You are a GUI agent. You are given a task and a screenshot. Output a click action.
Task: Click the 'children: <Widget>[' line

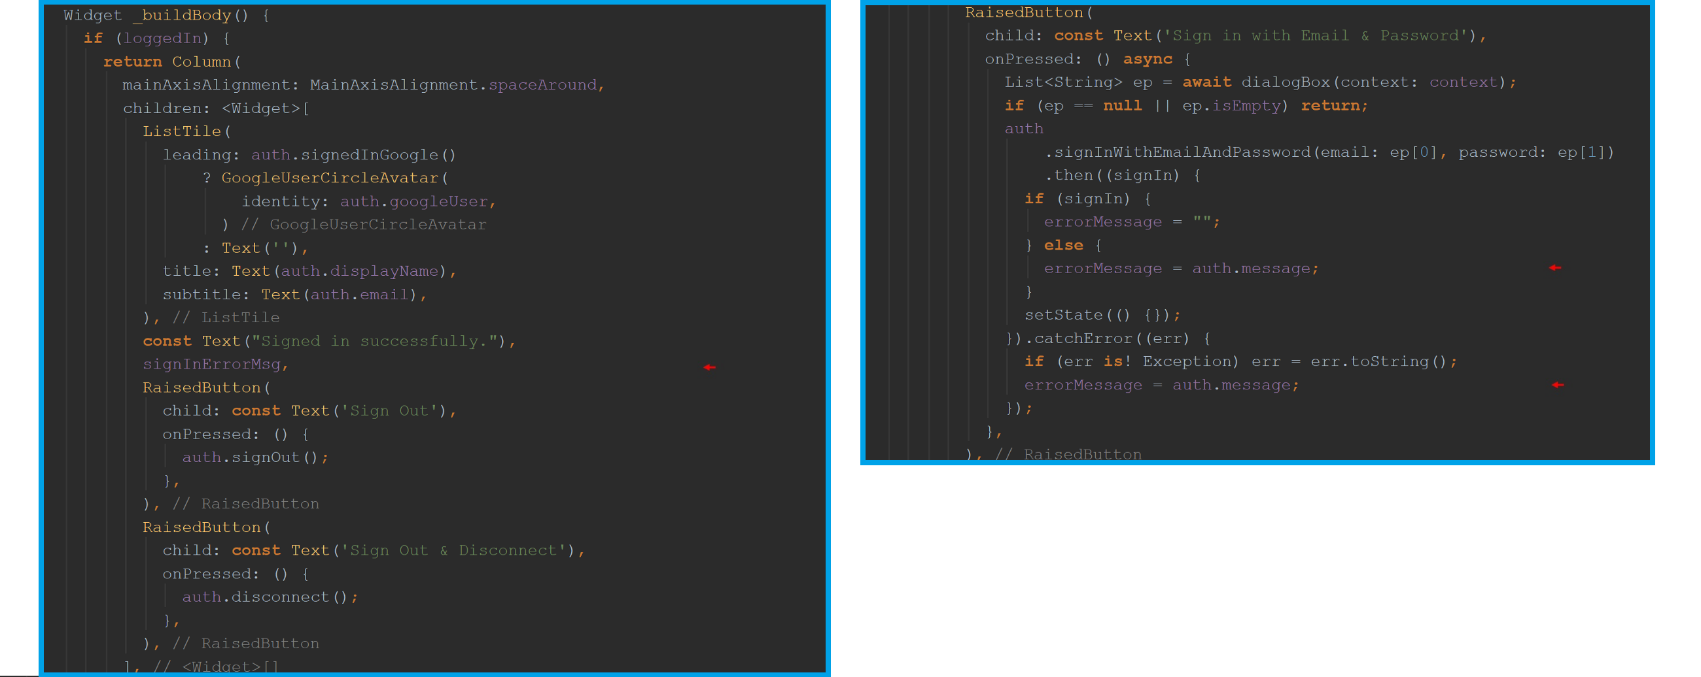216,108
